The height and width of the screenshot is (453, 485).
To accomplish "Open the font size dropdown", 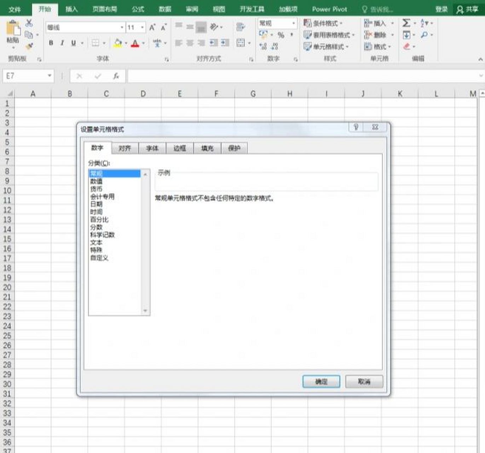I will tap(142, 27).
